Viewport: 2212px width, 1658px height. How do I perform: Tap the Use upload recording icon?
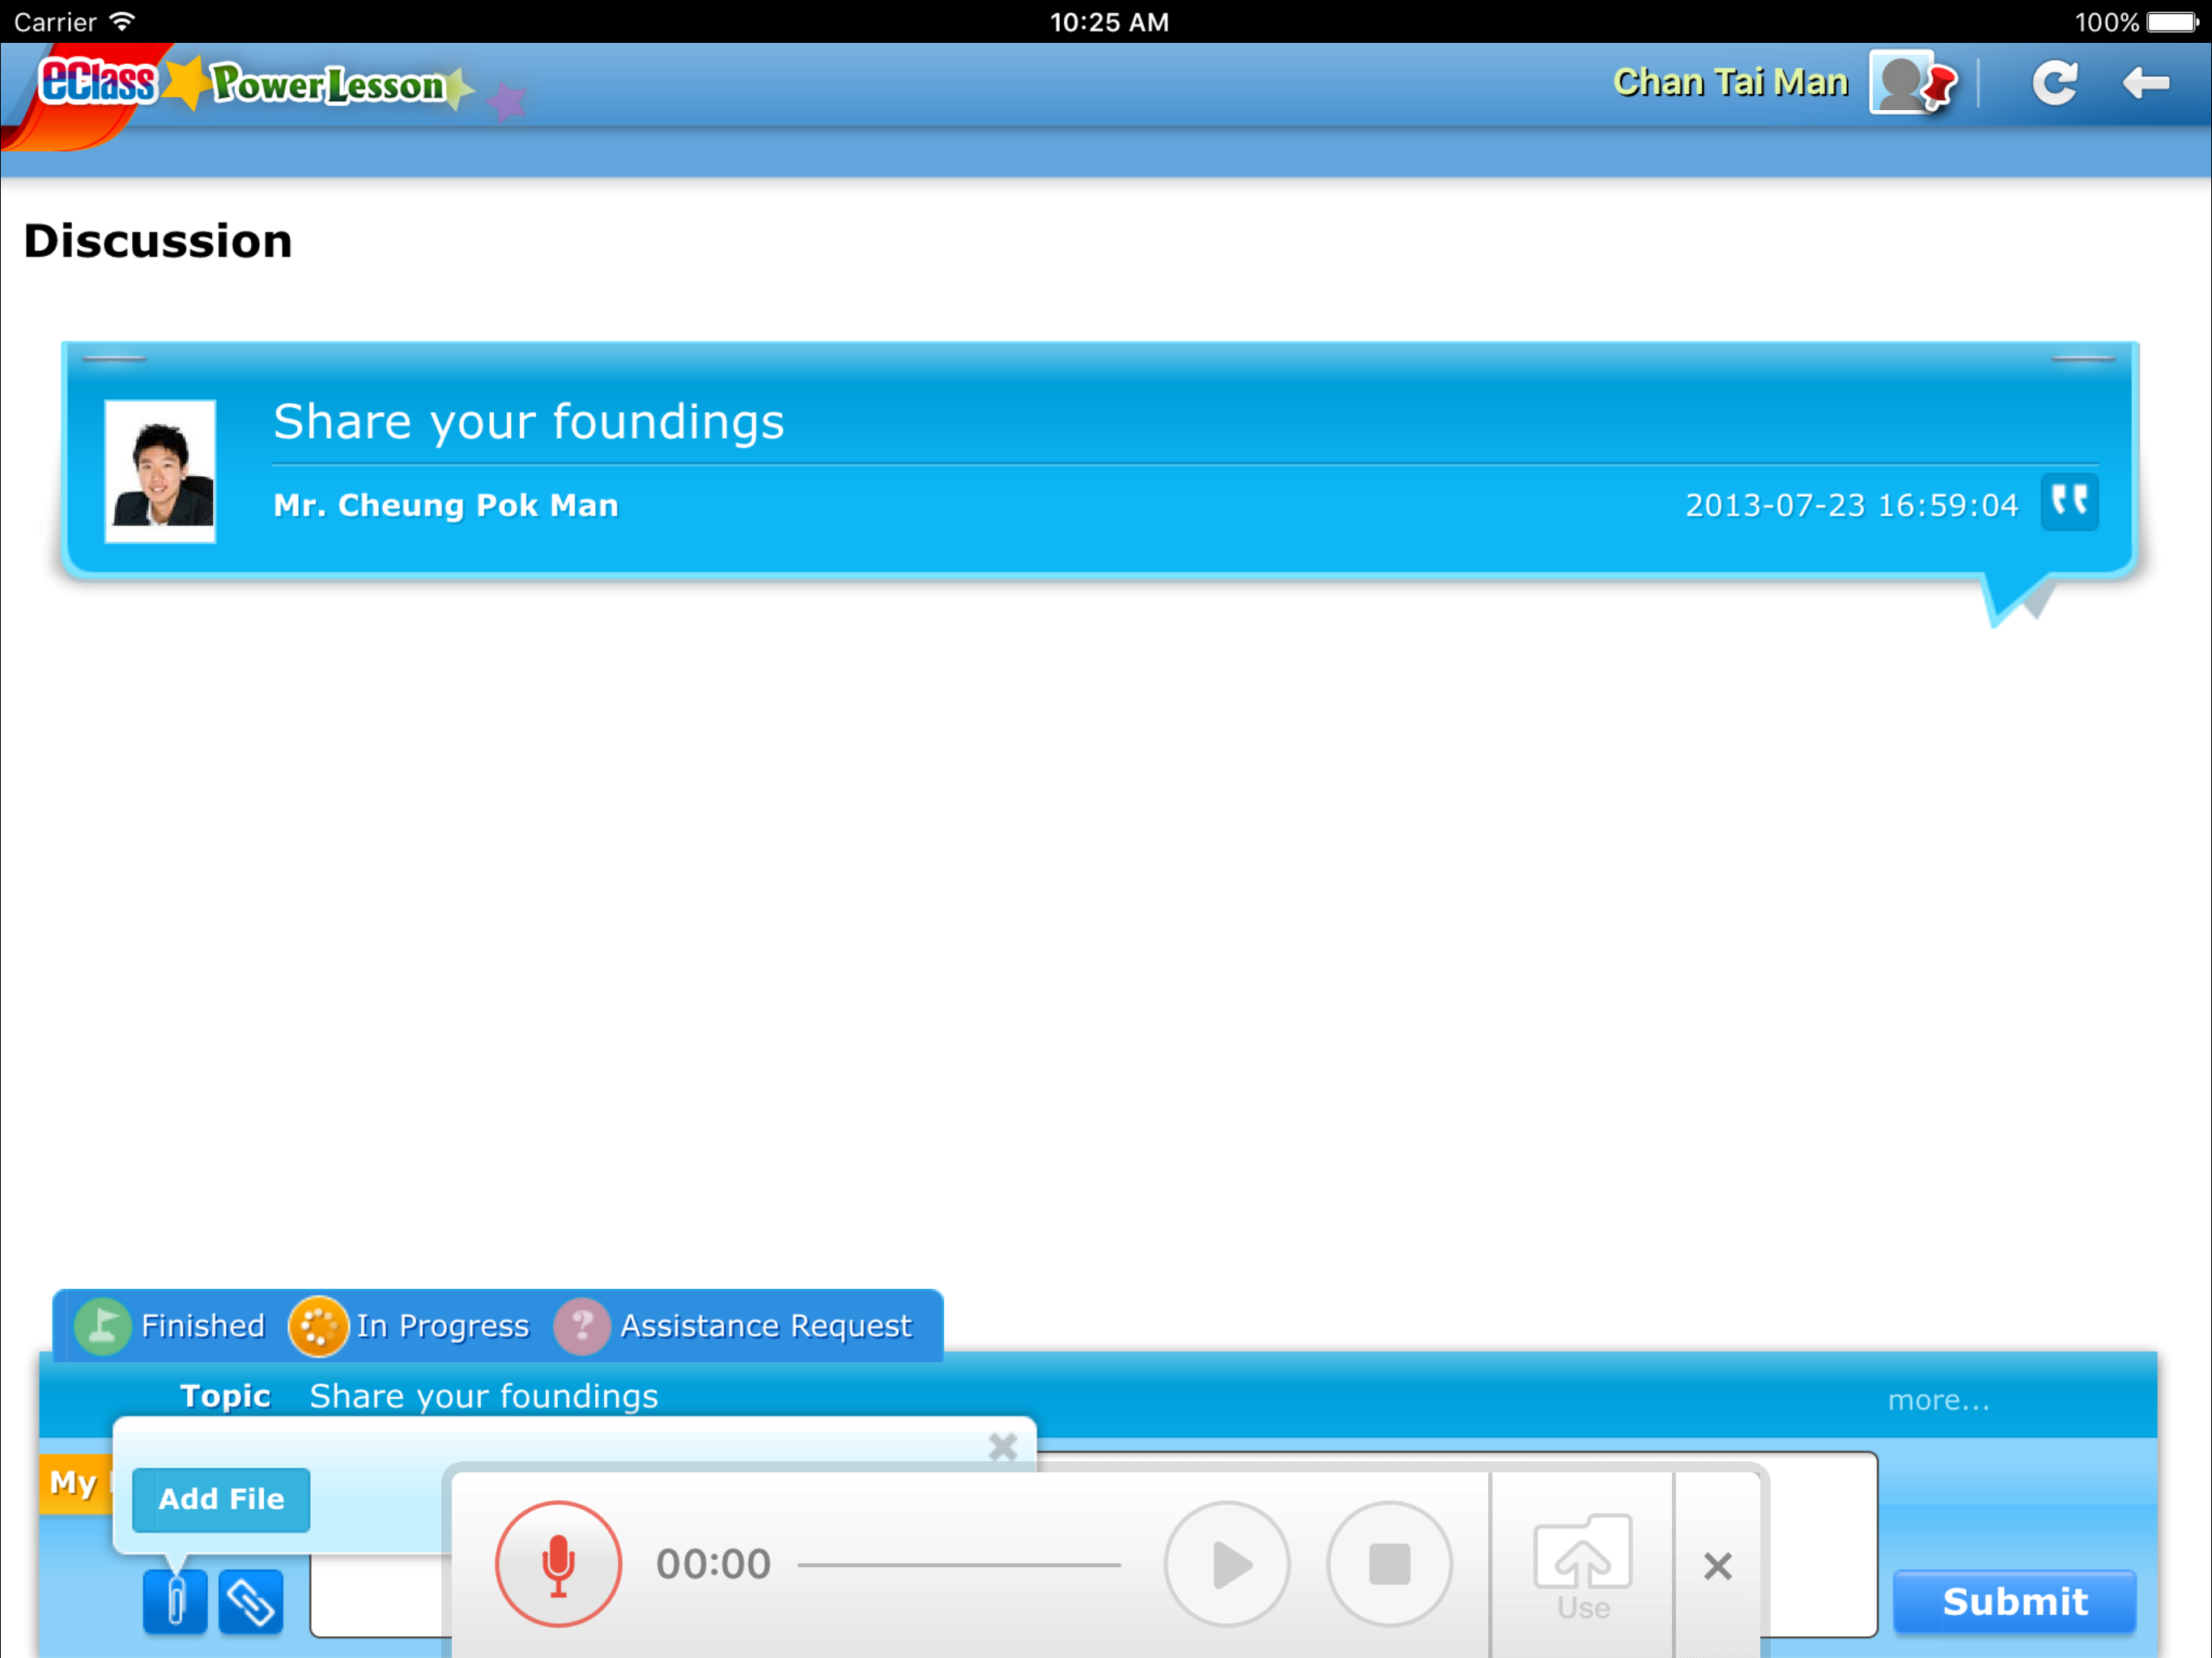coord(1582,1564)
